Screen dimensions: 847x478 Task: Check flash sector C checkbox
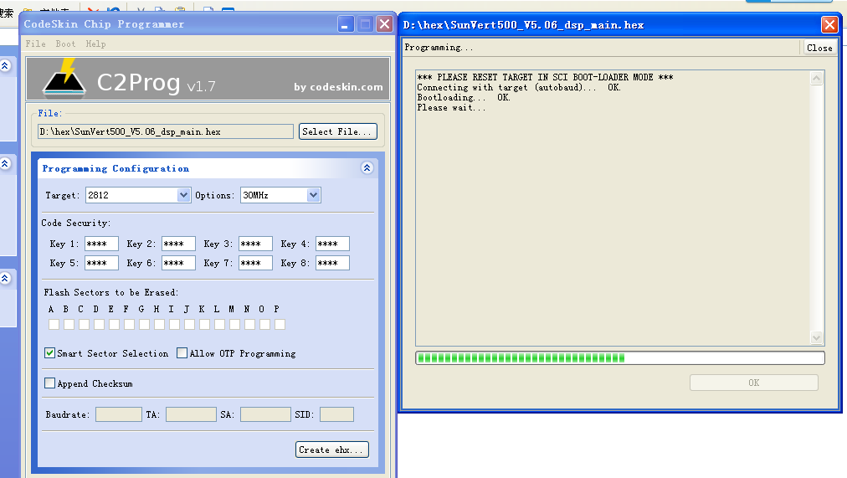tap(85, 324)
